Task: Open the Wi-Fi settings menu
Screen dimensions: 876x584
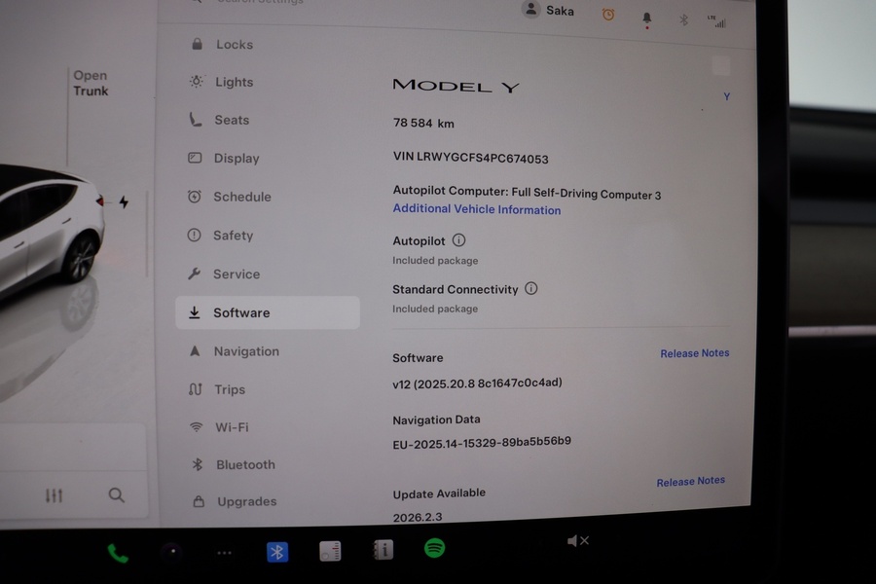Action: tap(231, 427)
